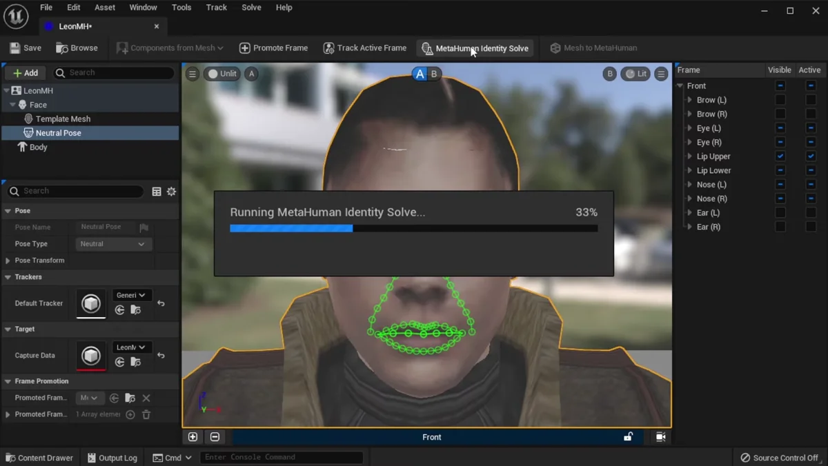Run MetaHuman Identity Solve

point(475,48)
